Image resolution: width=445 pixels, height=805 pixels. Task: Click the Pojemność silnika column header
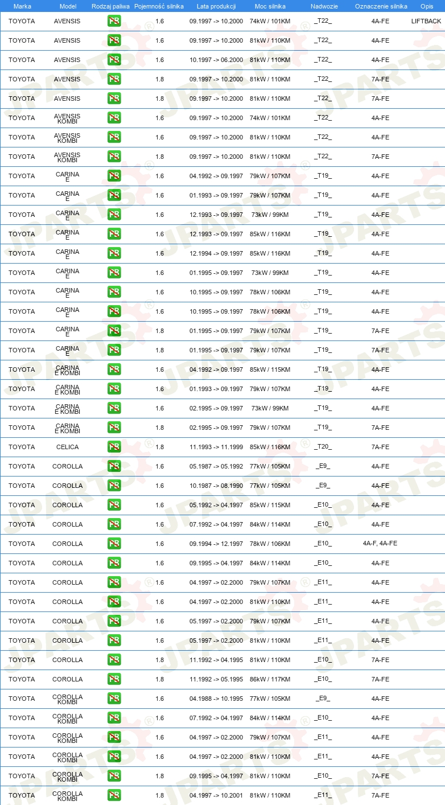click(159, 6)
